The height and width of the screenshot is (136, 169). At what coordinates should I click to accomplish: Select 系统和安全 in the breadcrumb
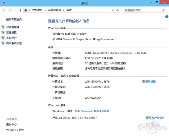54,10
